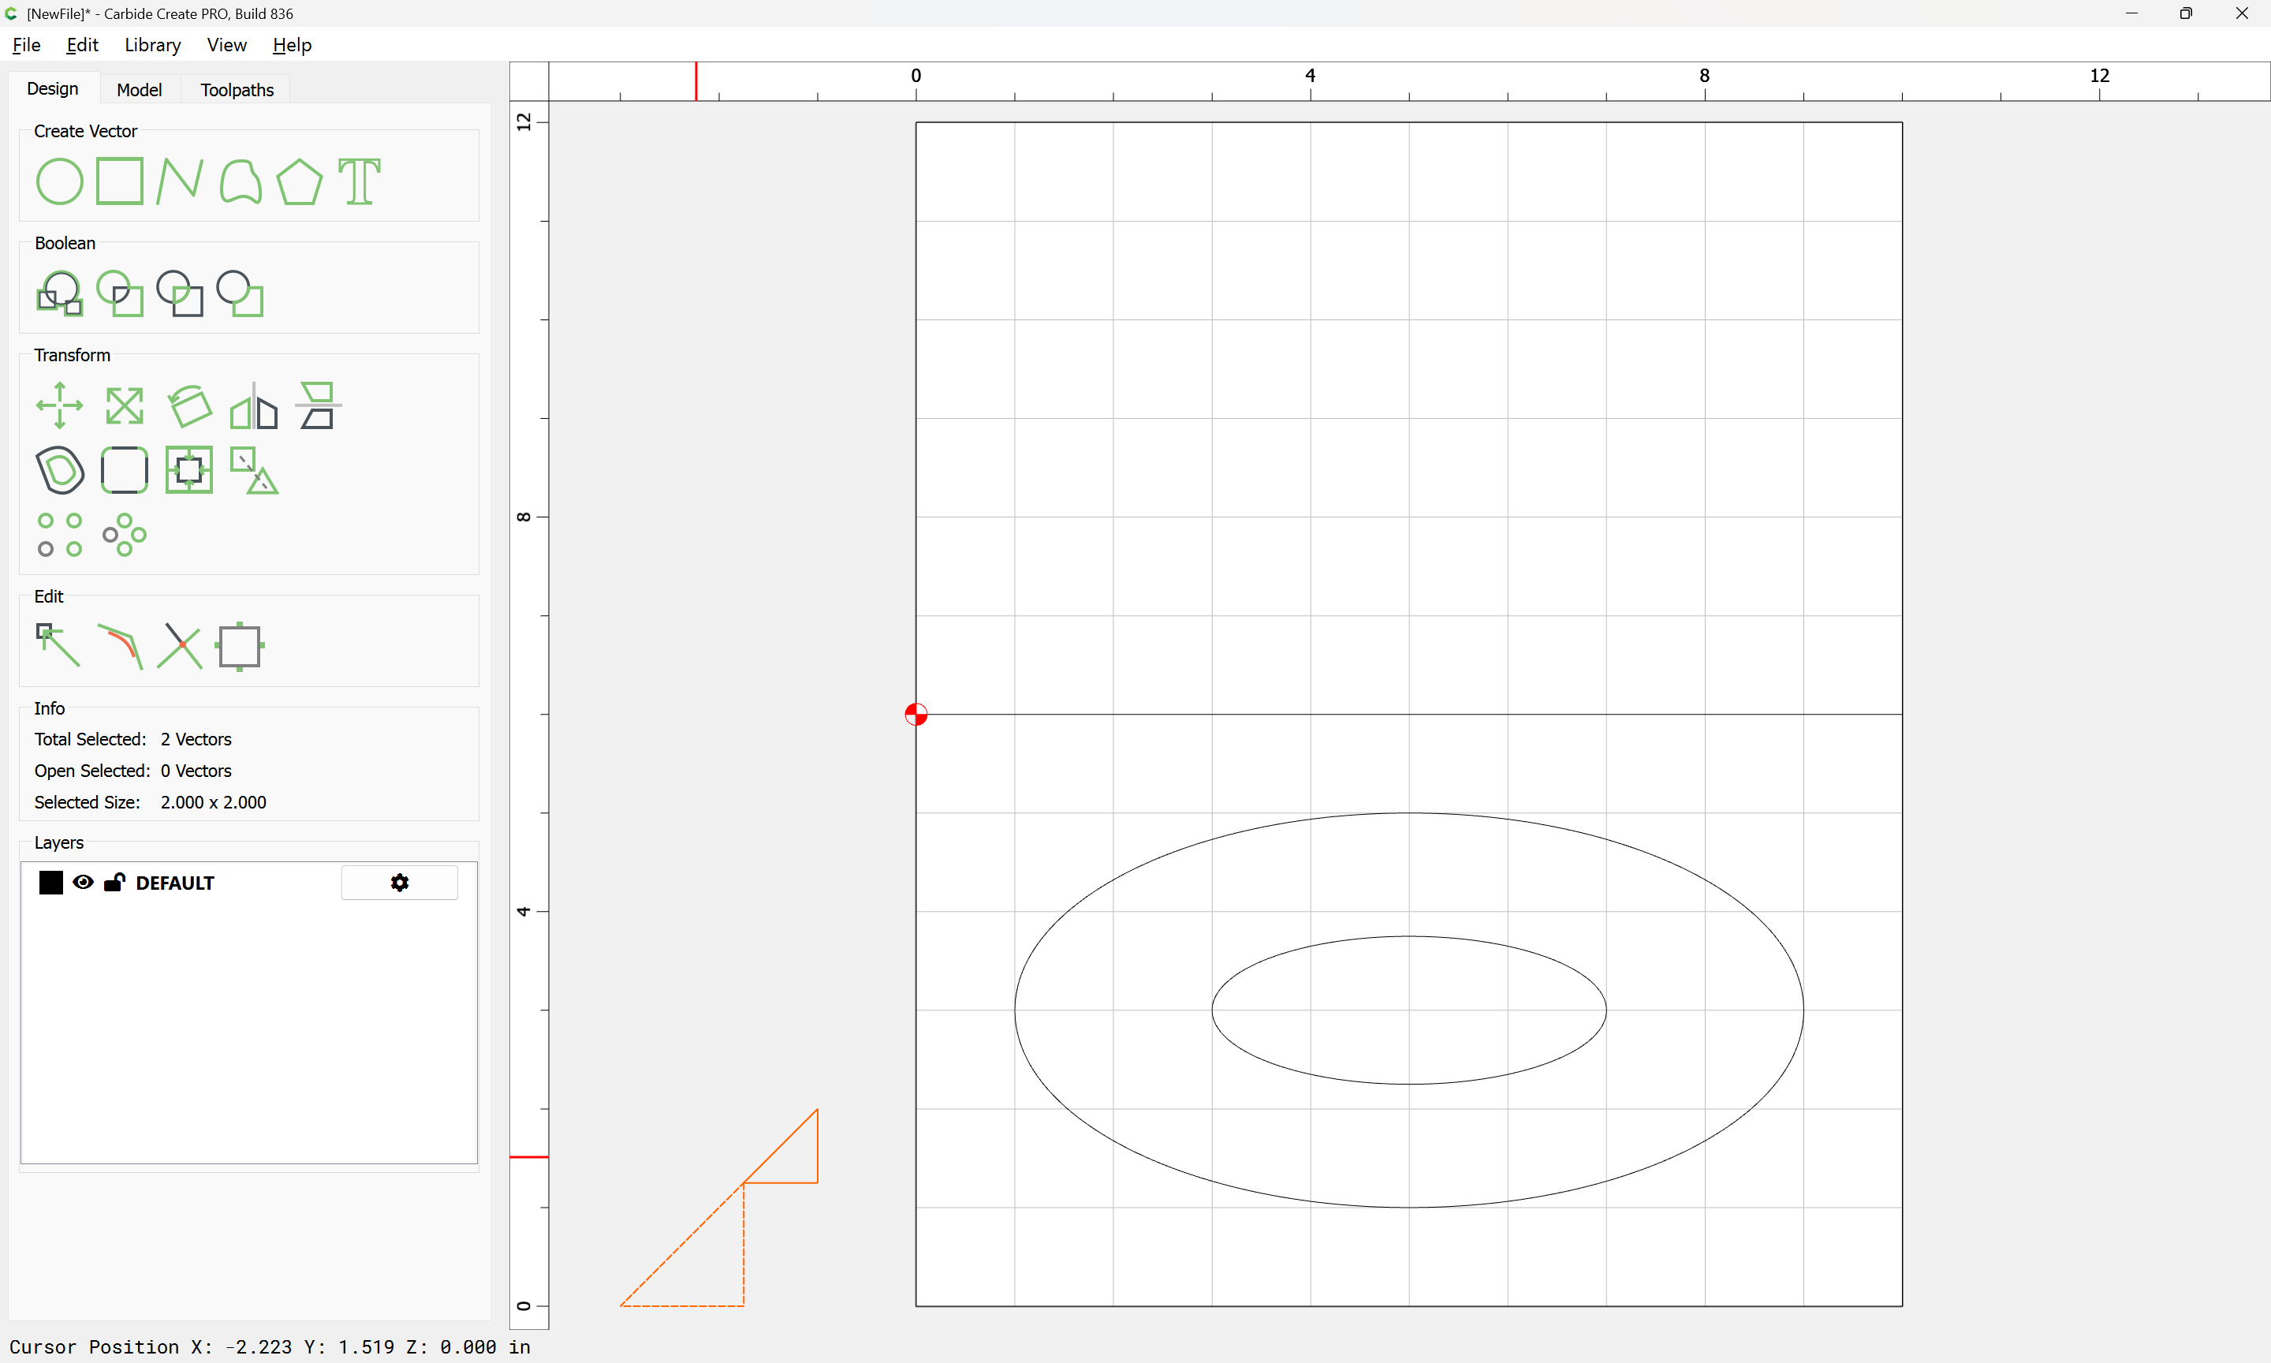2271x1363 pixels.
Task: Switch to the Toolpaths tab
Action: click(237, 89)
